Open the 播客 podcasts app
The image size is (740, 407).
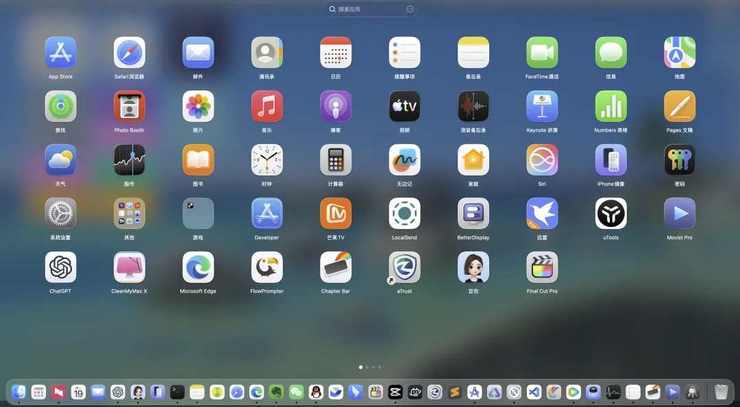point(336,106)
